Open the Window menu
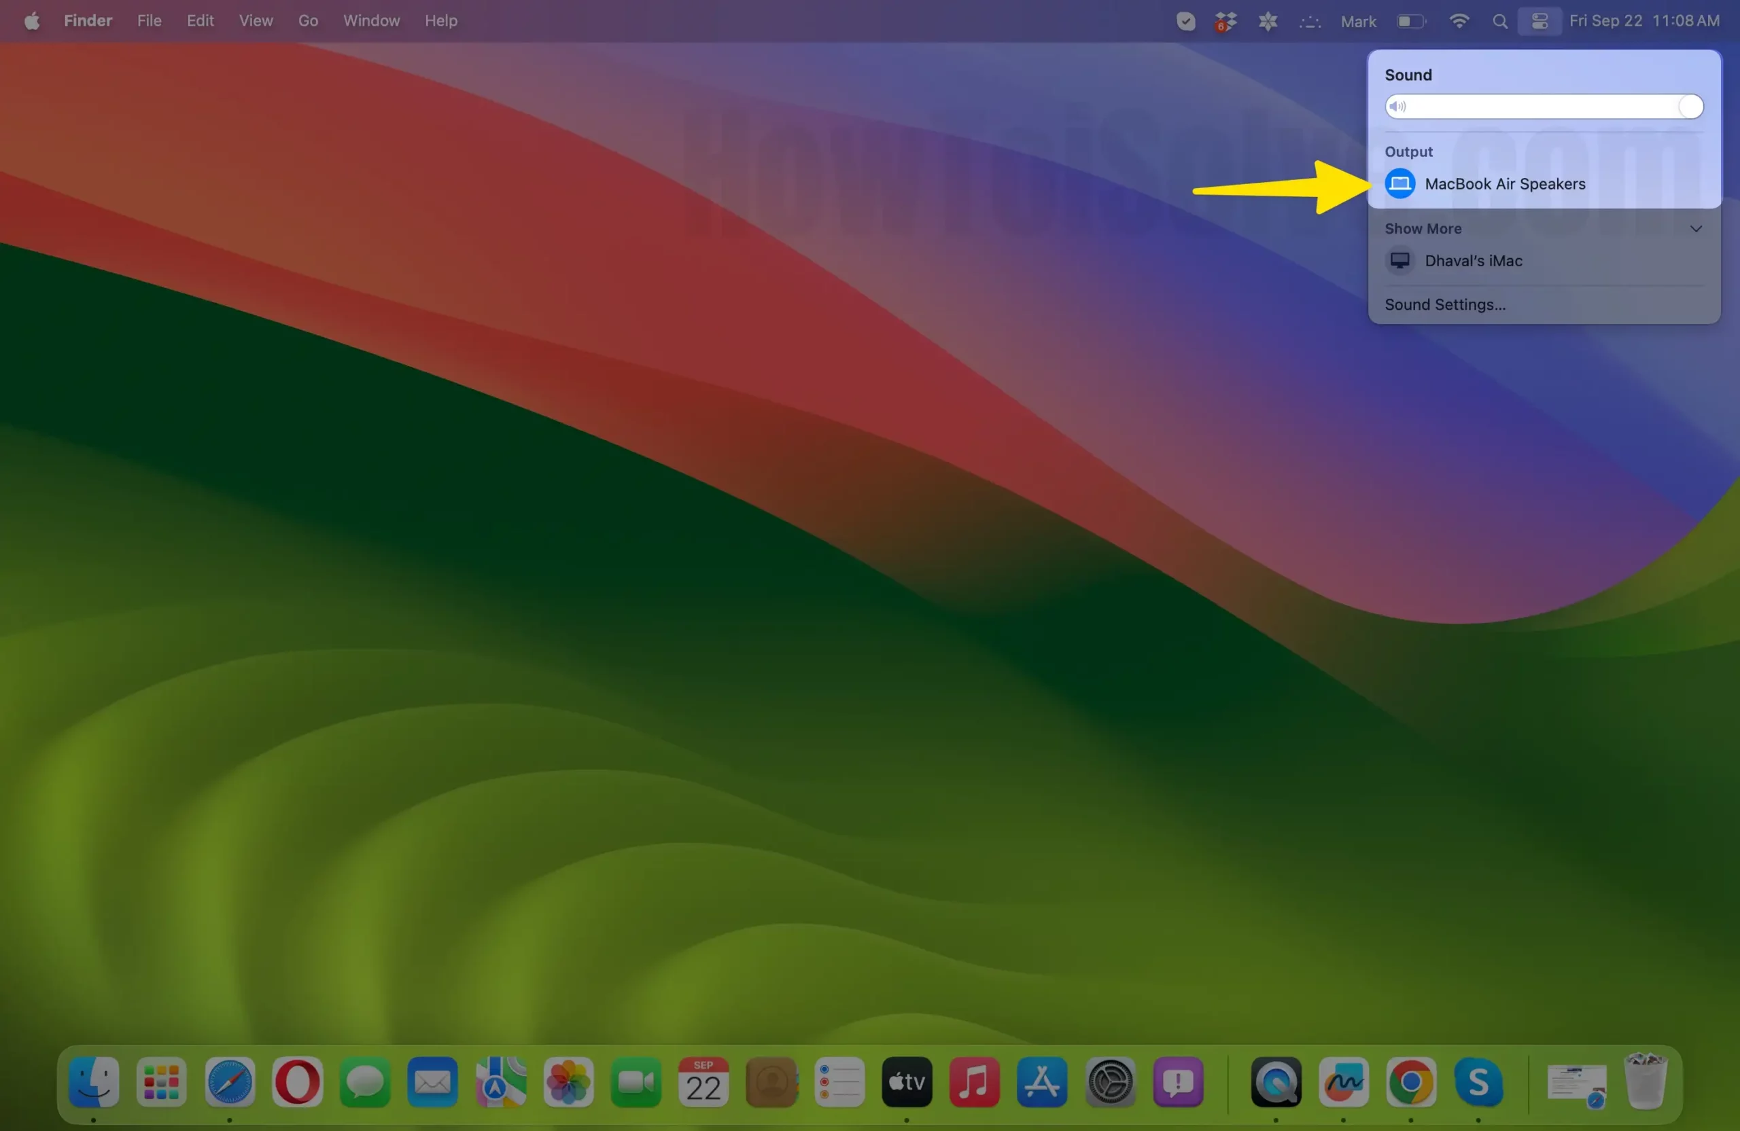 pyautogui.click(x=371, y=20)
